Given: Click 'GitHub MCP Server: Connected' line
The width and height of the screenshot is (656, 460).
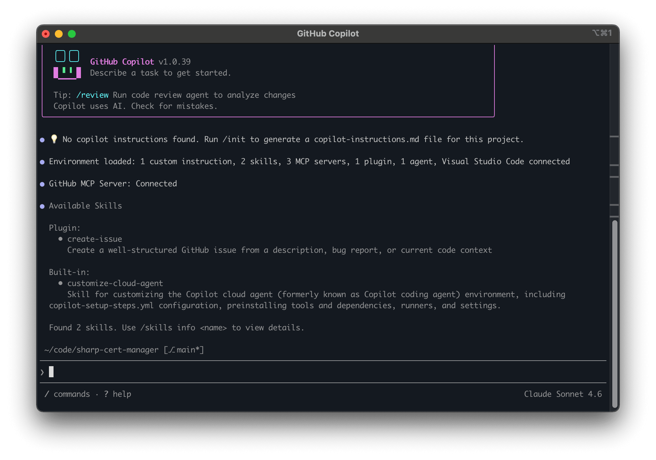Looking at the screenshot, I should pyautogui.click(x=113, y=184).
